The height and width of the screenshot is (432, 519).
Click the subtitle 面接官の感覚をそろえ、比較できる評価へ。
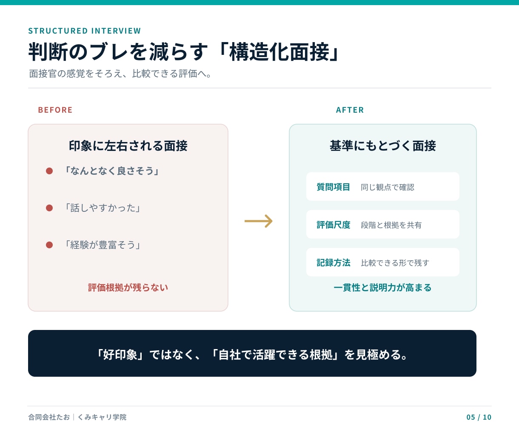(x=120, y=74)
